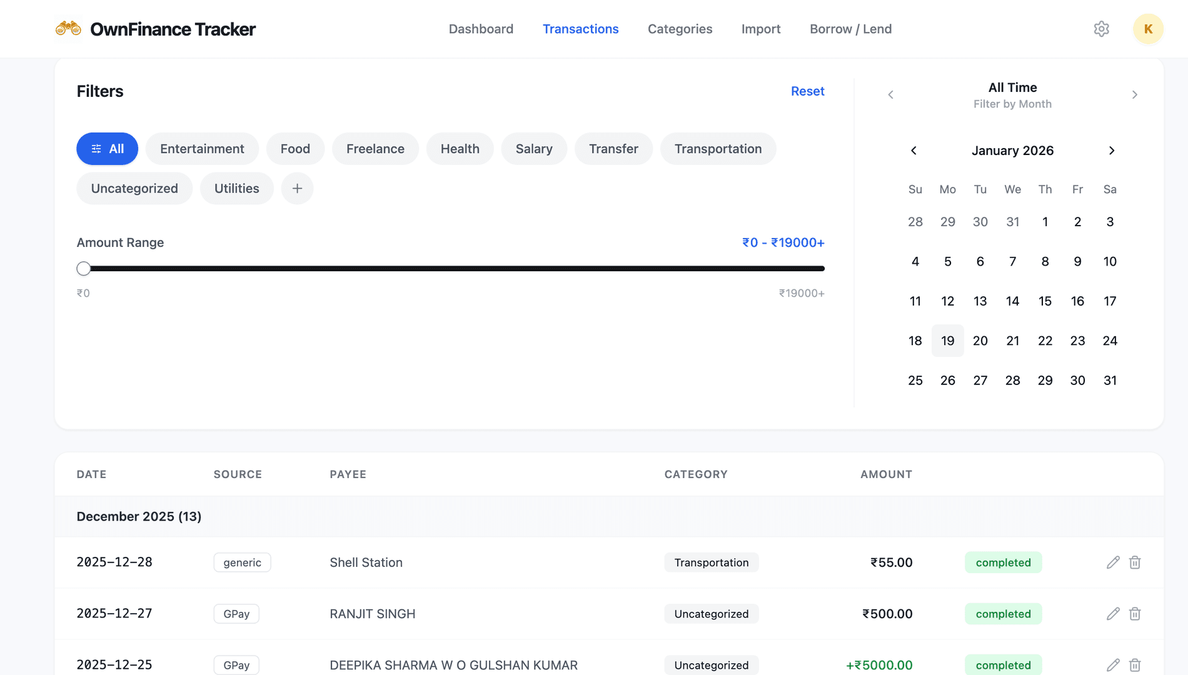This screenshot has height=675, width=1188.
Task: Delete the RANJIT SINGH transaction via trash icon
Action: pyautogui.click(x=1134, y=614)
